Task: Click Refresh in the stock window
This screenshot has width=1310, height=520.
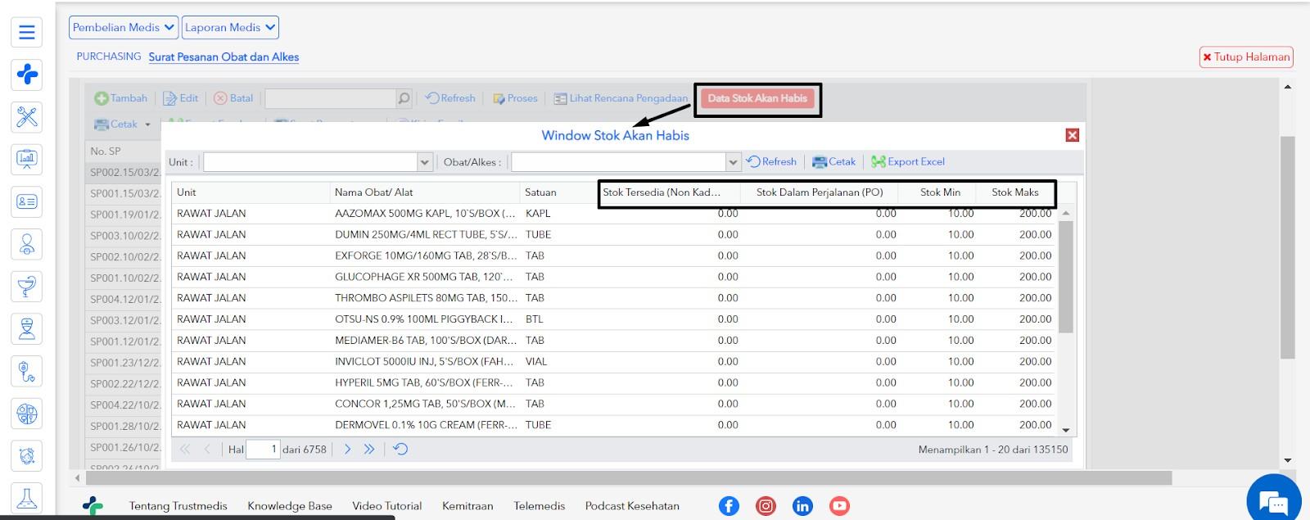Action: [x=771, y=162]
